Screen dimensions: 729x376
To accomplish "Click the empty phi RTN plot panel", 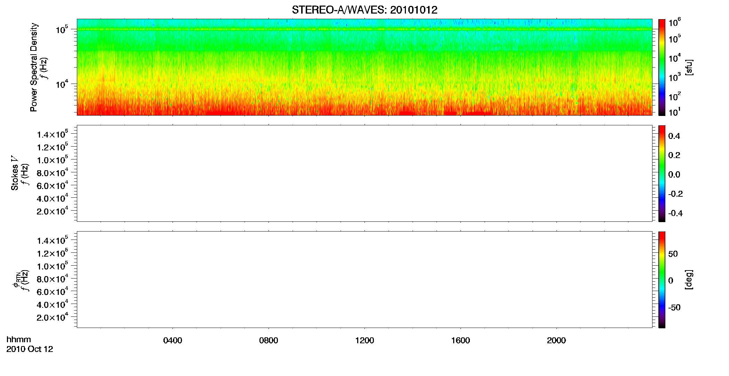I will 364,280.
